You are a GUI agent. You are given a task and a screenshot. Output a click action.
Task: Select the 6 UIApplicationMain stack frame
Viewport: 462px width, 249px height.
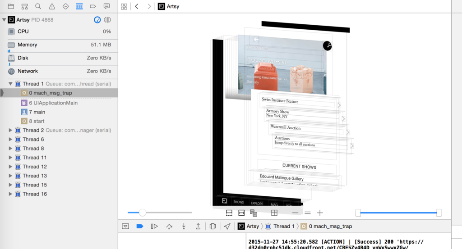(x=59, y=103)
